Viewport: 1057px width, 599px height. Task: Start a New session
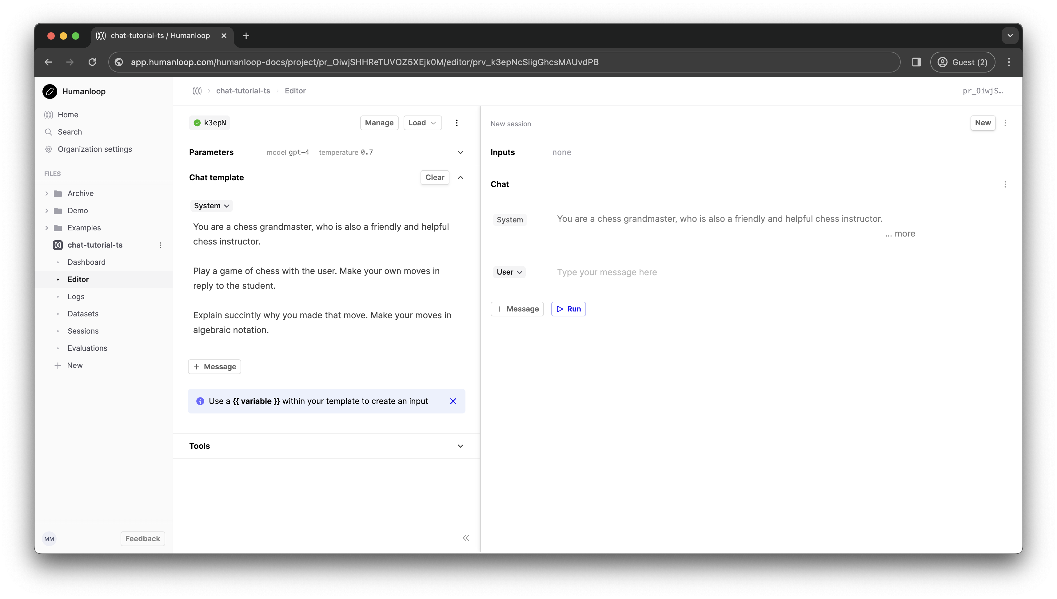click(x=983, y=123)
